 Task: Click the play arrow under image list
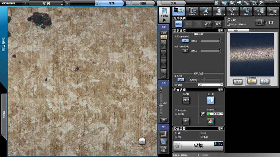coord(164,20)
